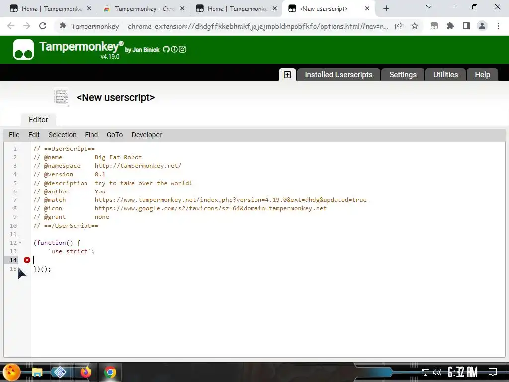Open the blue diamond app on taskbar
The width and height of the screenshot is (509, 382).
60,372
